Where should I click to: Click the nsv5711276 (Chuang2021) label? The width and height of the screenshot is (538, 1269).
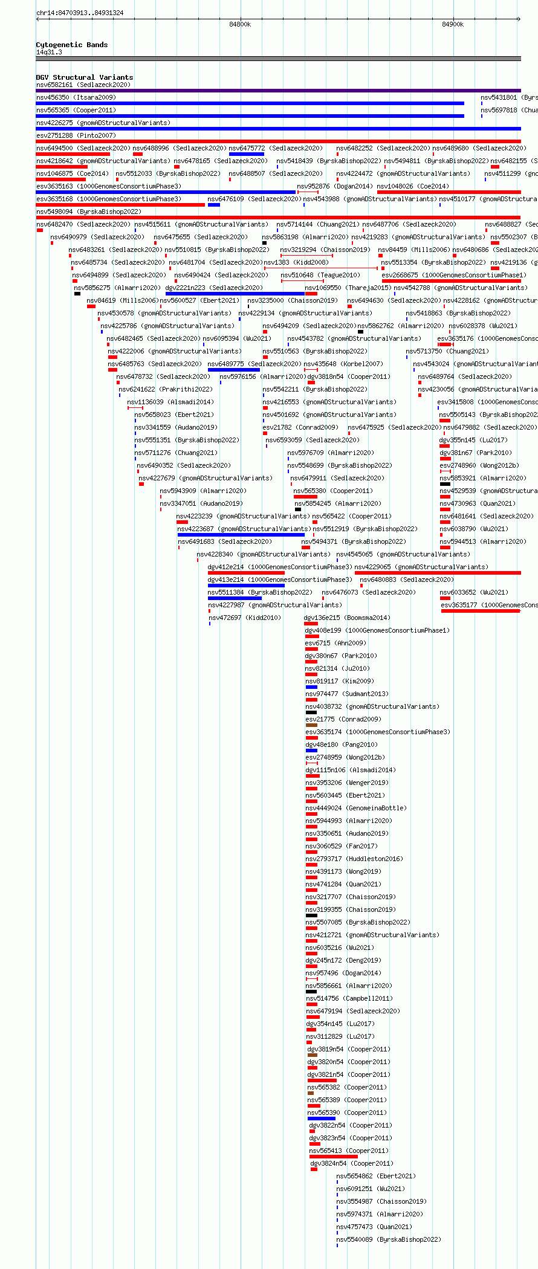(x=176, y=453)
